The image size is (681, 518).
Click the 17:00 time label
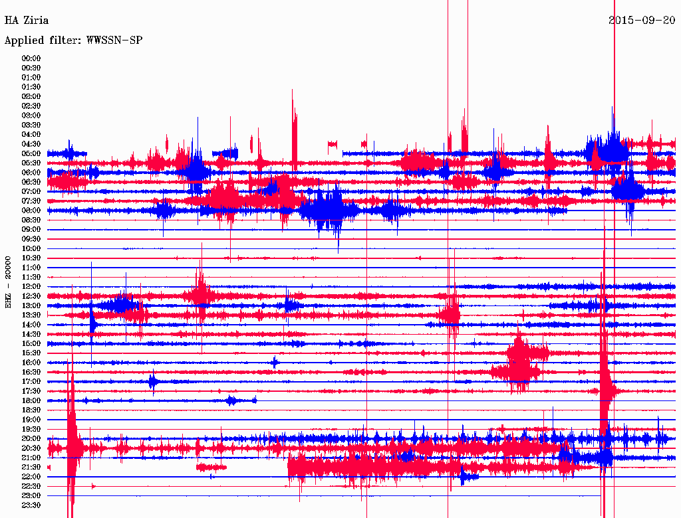pos(31,382)
